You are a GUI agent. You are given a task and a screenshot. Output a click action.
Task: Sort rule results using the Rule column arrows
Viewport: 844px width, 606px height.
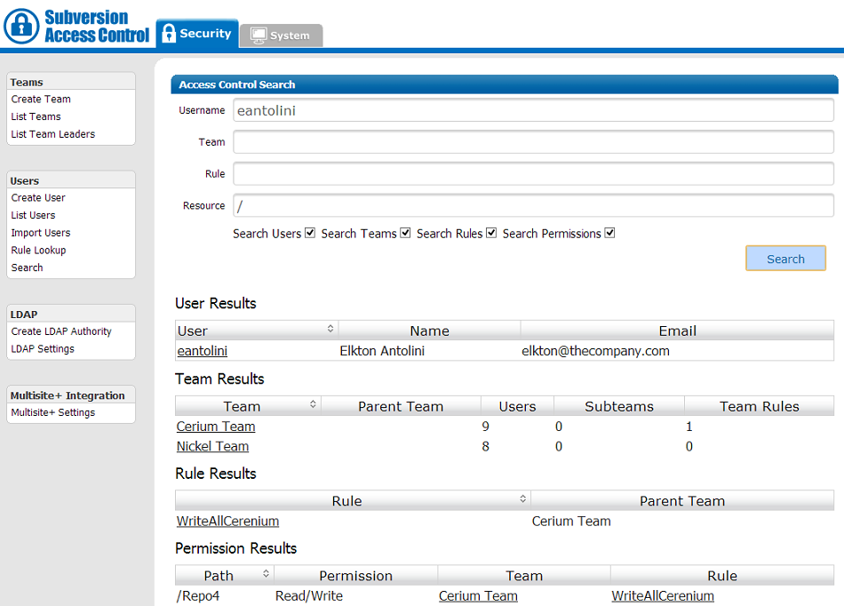tap(522, 498)
